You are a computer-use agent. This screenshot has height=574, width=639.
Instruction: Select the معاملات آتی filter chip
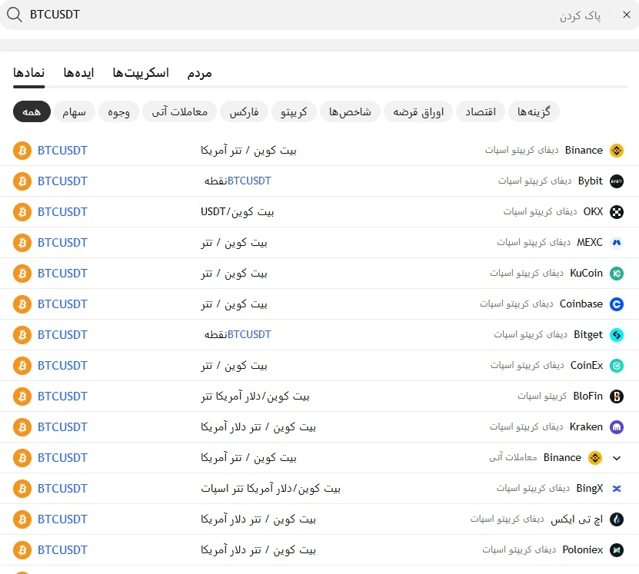point(180,111)
